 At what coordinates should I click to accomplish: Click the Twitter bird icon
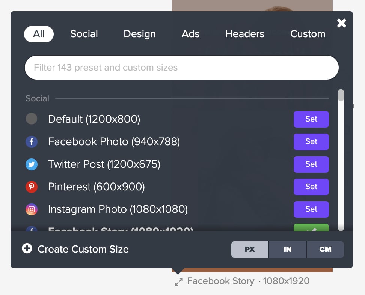tap(32, 164)
